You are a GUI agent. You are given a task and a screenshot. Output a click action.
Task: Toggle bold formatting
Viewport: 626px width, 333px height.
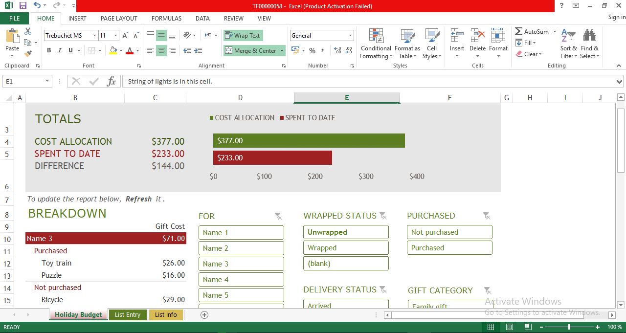point(49,50)
